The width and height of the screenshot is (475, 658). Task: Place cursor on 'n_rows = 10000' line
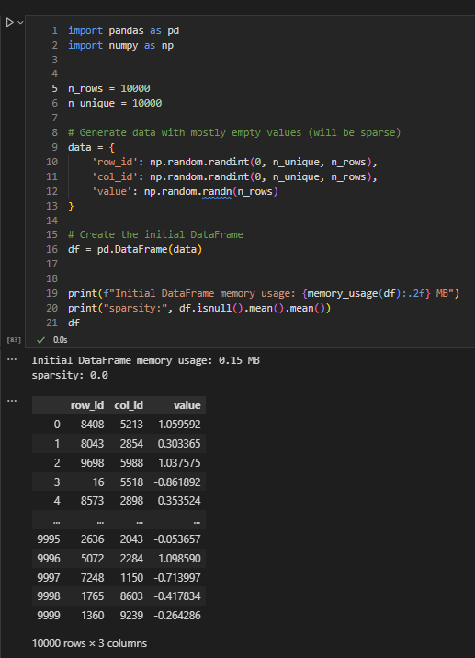pos(108,88)
